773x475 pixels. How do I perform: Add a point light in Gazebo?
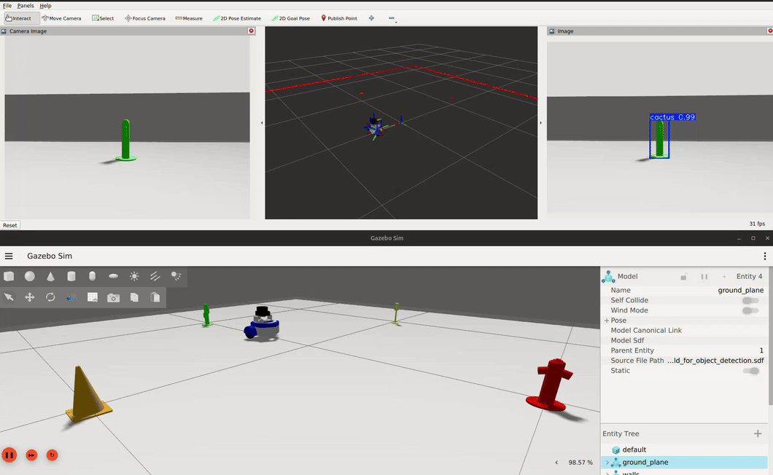pos(134,276)
